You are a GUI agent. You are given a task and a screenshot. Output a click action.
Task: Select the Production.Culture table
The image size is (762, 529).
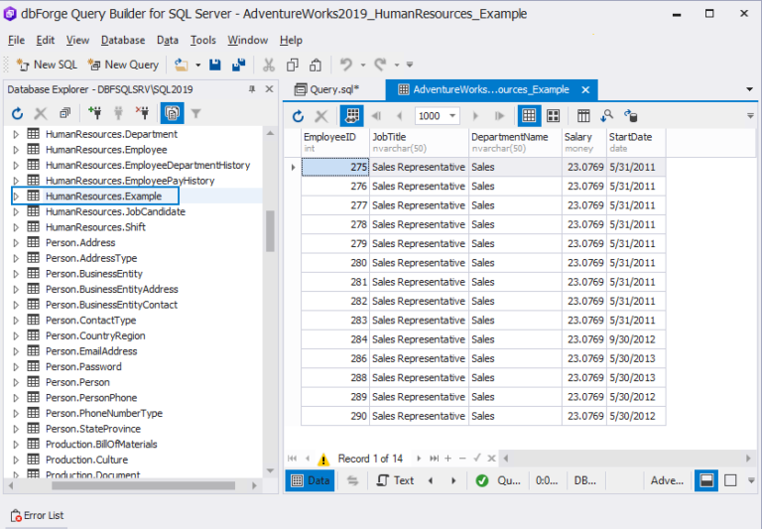[x=86, y=460]
